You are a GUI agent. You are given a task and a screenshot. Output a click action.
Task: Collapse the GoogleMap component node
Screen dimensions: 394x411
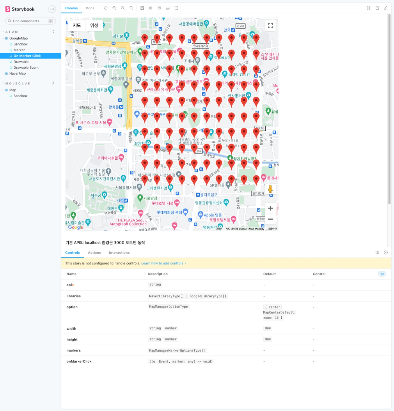pyautogui.click(x=18, y=38)
